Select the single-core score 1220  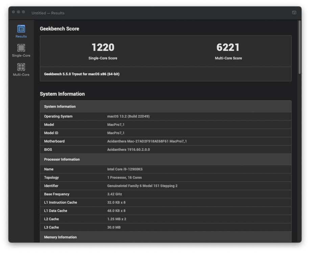tap(103, 47)
